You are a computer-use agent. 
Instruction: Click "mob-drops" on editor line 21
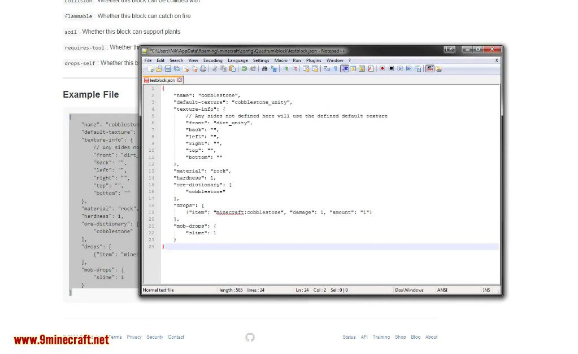[192, 226]
